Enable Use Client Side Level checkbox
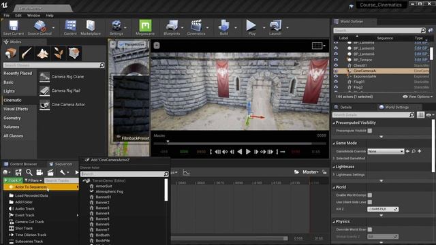 [x=369, y=202]
